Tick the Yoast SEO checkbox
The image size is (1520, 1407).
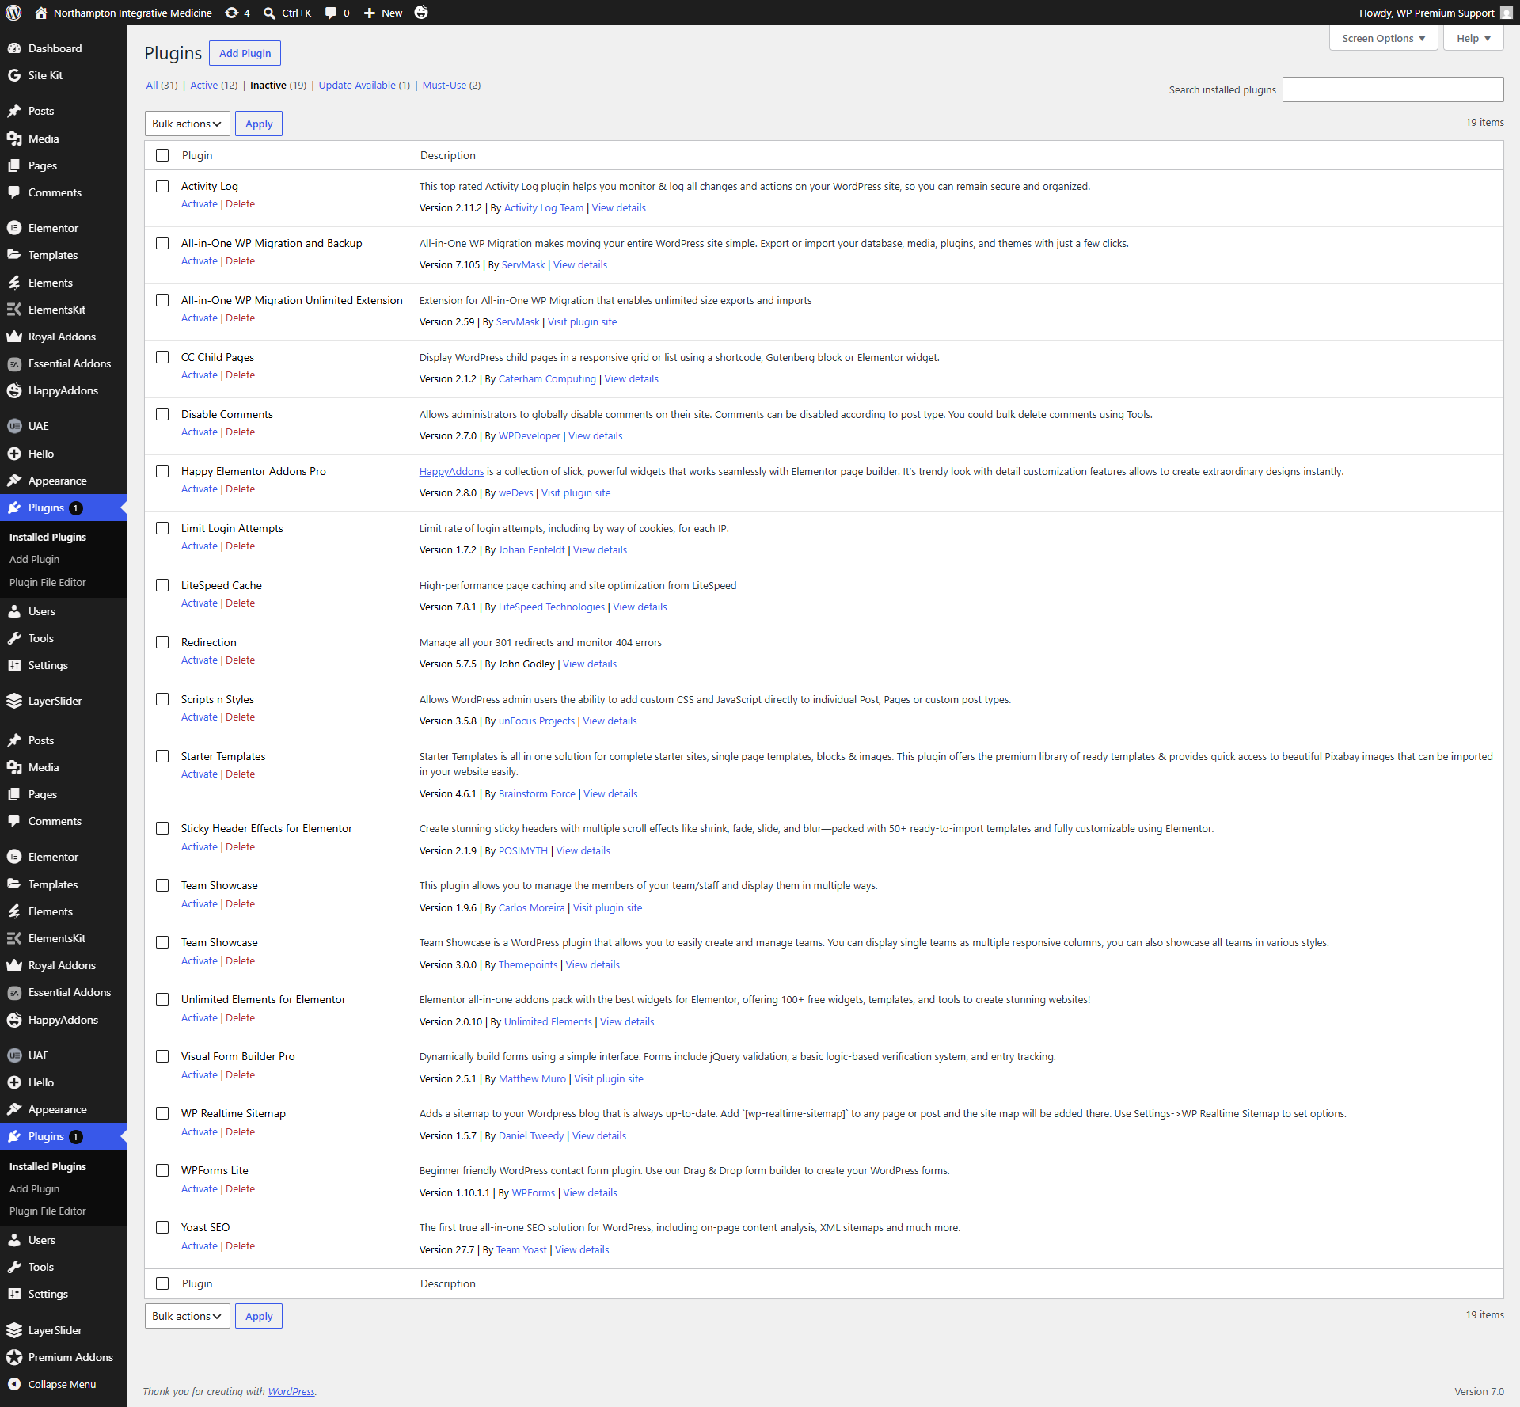click(x=162, y=1227)
